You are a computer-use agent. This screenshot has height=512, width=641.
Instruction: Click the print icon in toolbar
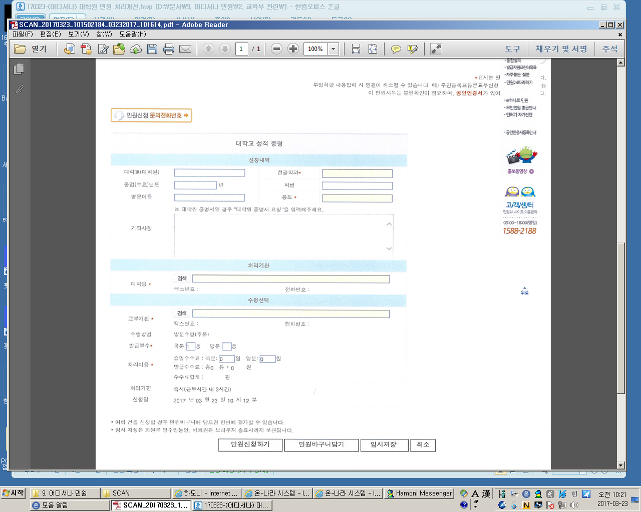(x=169, y=49)
